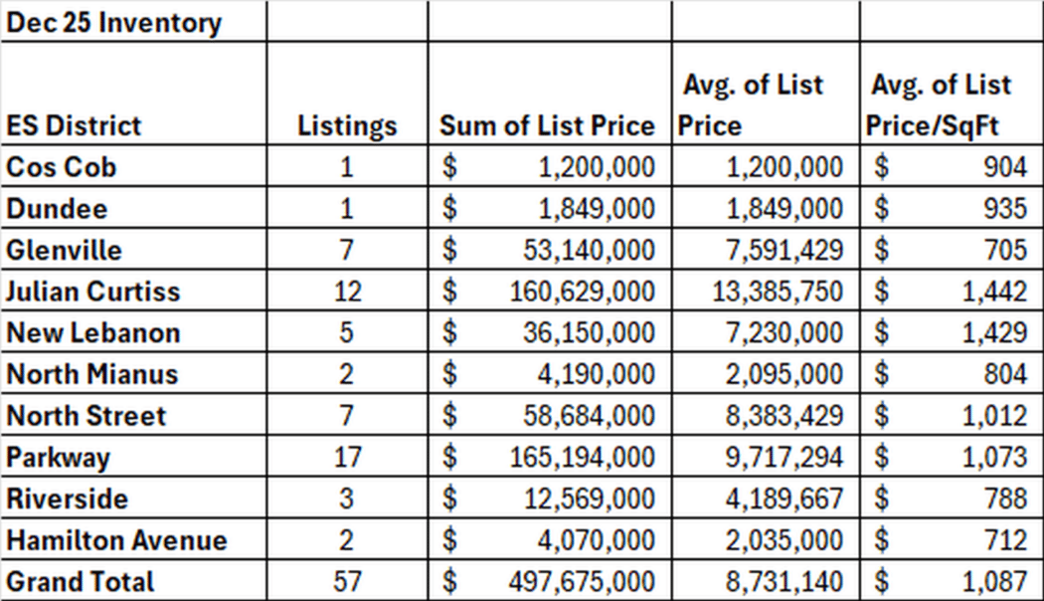Click the ES District column header
The width and height of the screenshot is (1044, 601).
click(x=75, y=125)
